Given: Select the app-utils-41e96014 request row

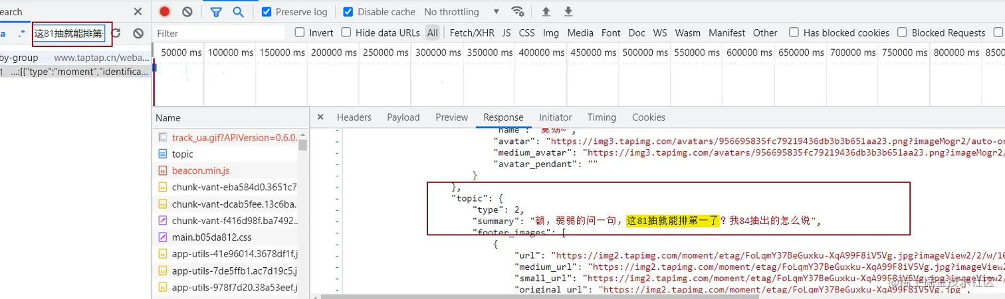Looking at the screenshot, I should (227, 253).
